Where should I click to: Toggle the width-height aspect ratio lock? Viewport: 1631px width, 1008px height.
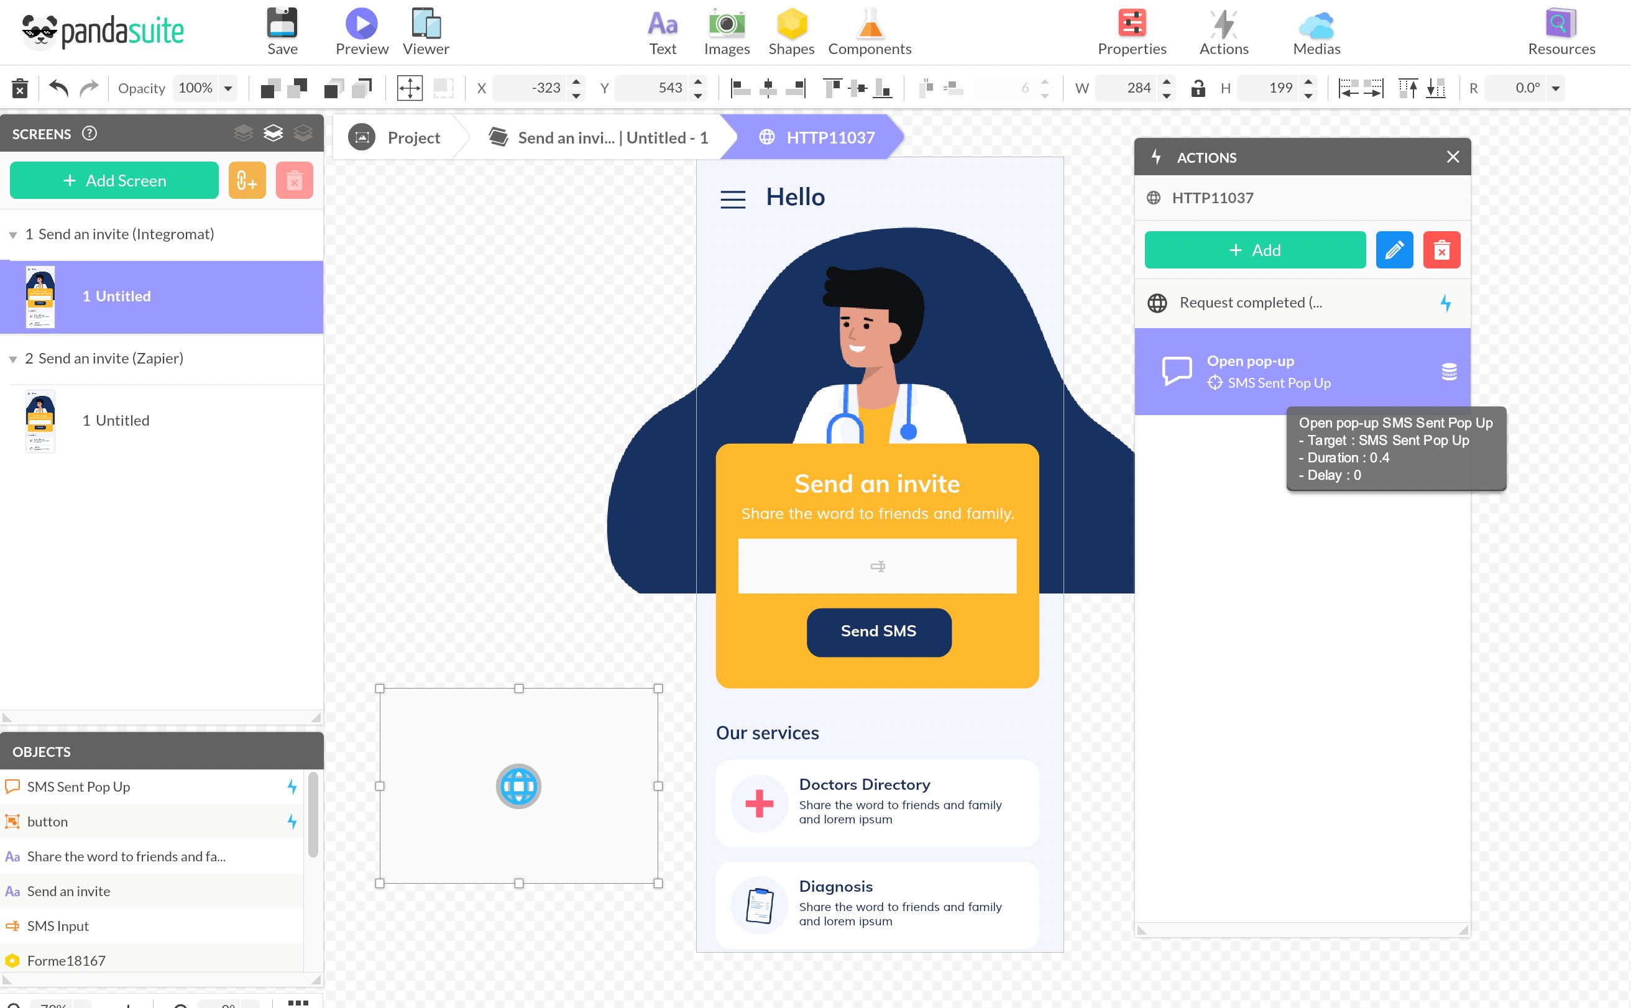pos(1198,88)
